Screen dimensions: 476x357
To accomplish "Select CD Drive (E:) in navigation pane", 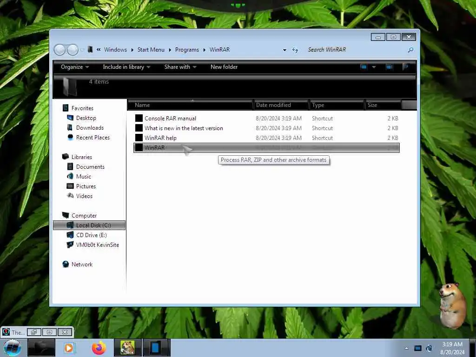I will [x=92, y=235].
